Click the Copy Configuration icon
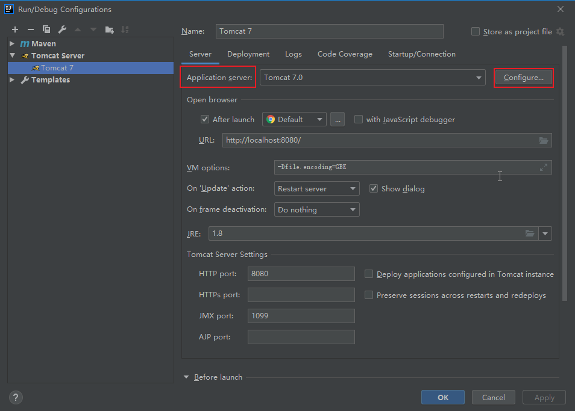This screenshot has width=575, height=411. tap(46, 29)
